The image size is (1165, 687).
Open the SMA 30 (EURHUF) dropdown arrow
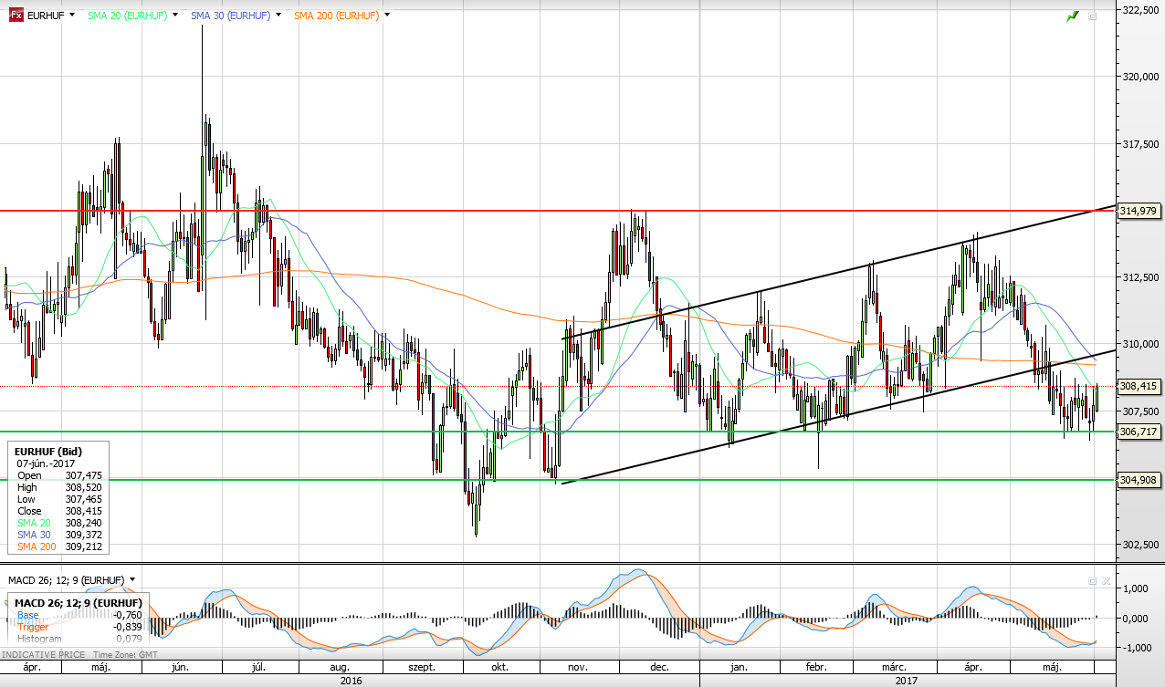[x=279, y=16]
